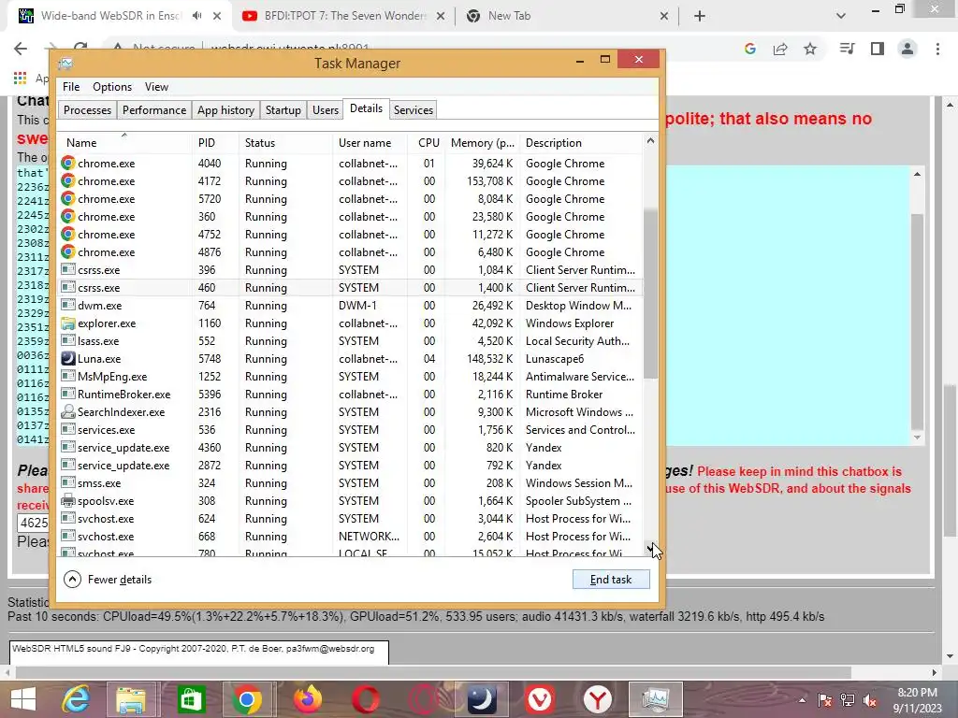Bookmark this page with star icon
958x718 pixels.
pos(810,49)
